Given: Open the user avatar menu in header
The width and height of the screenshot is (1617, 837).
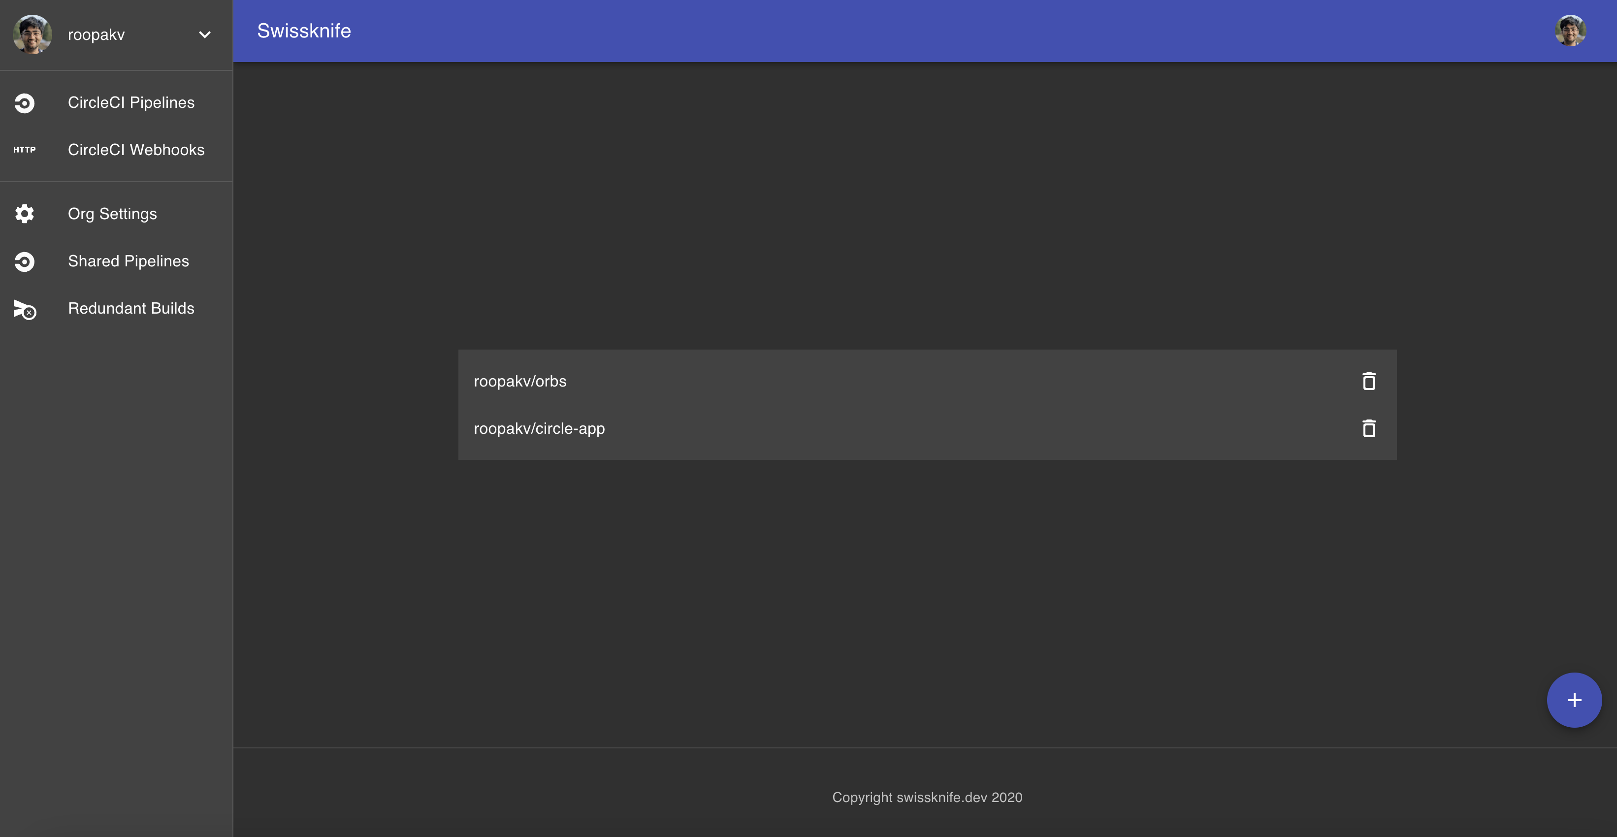Looking at the screenshot, I should tap(1571, 31).
